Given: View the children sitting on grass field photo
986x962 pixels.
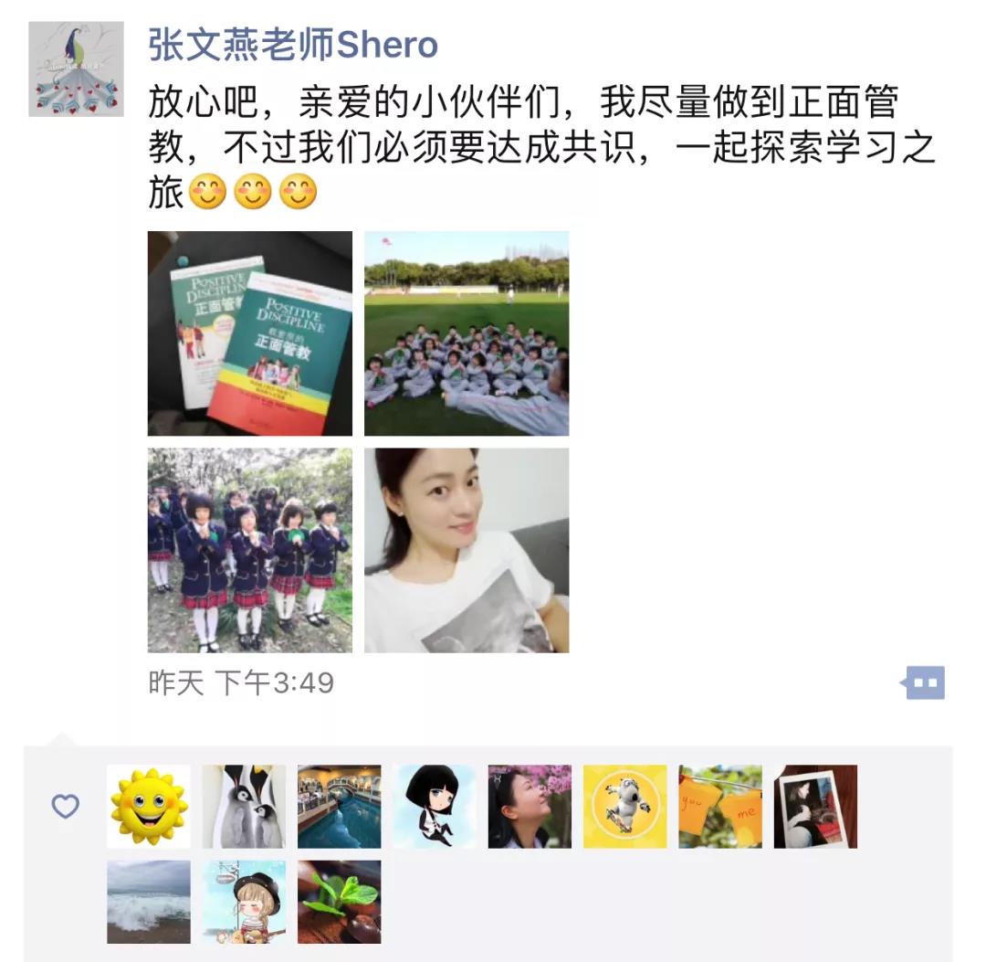Looking at the screenshot, I should [x=467, y=333].
